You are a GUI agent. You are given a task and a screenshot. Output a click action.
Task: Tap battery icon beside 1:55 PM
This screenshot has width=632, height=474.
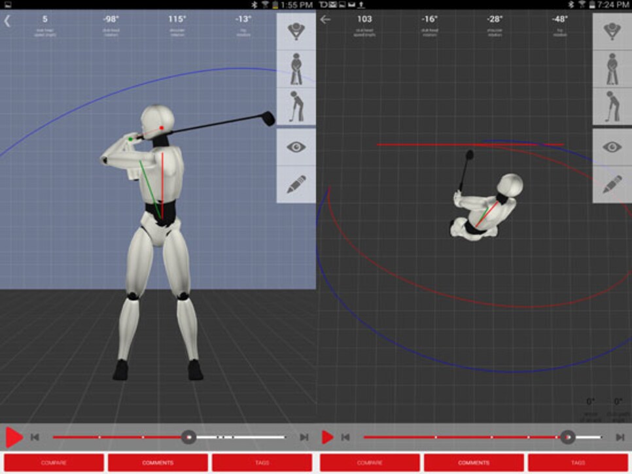tap(275, 5)
